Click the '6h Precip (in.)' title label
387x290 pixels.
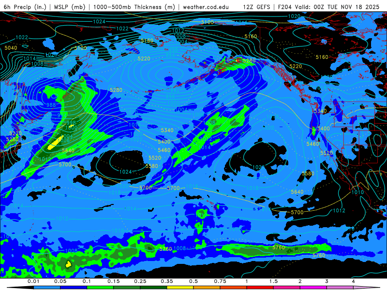click(25, 7)
